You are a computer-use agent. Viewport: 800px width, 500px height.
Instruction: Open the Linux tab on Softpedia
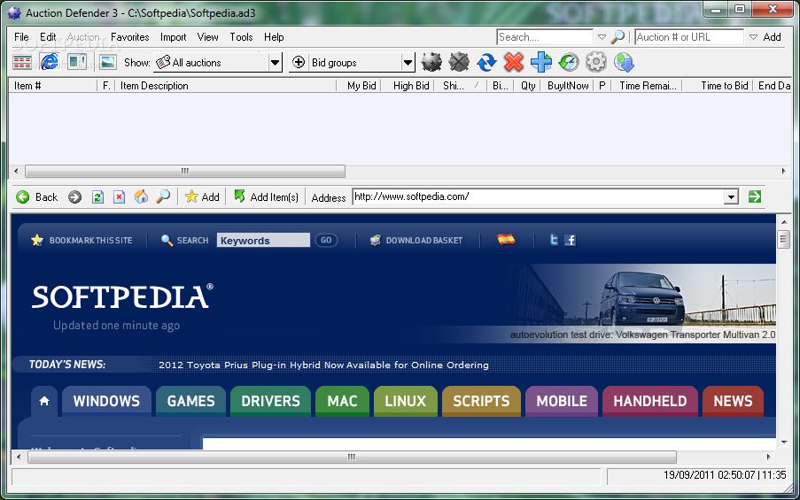[405, 401]
